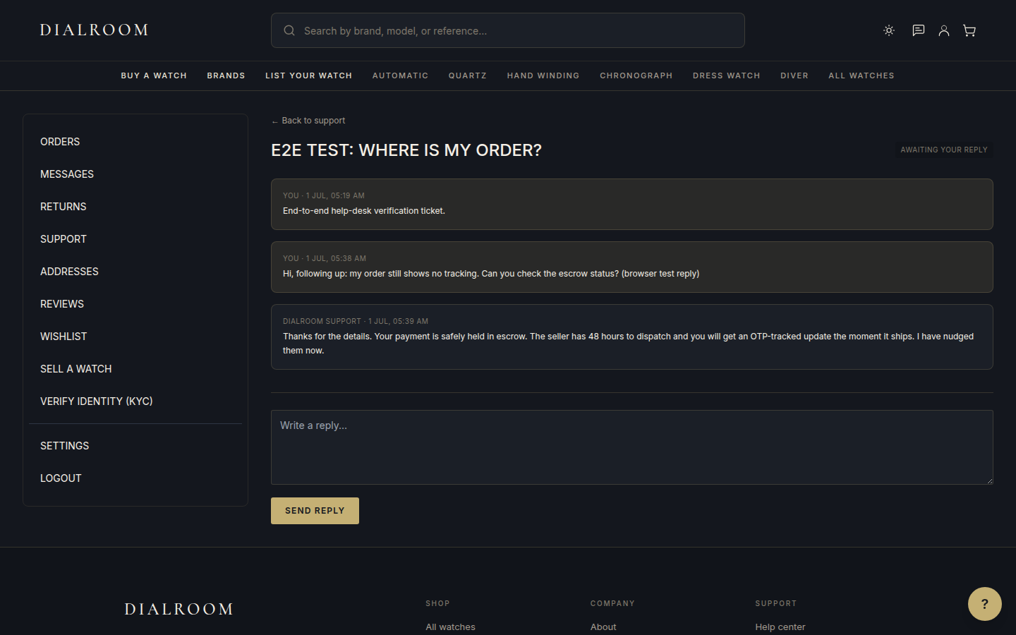Image resolution: width=1016 pixels, height=635 pixels.
Task: Click the search magnifier icon
Action: point(289,30)
